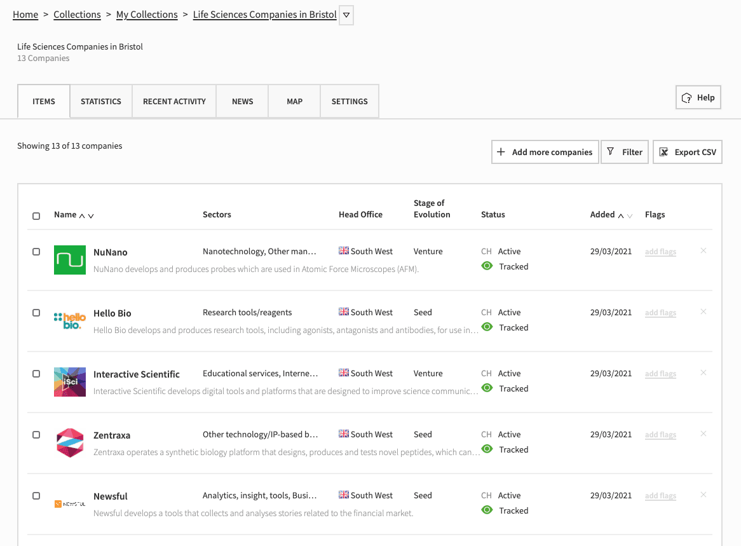The height and width of the screenshot is (546, 741).
Task: Export the list as CSV
Action: (x=688, y=152)
